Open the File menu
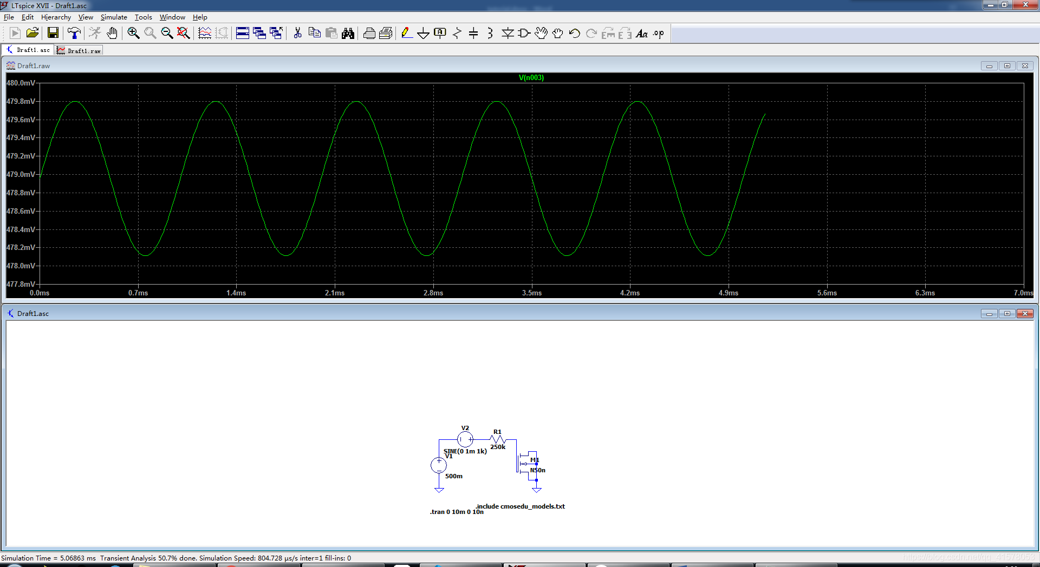Image resolution: width=1040 pixels, height=567 pixels. coord(9,17)
